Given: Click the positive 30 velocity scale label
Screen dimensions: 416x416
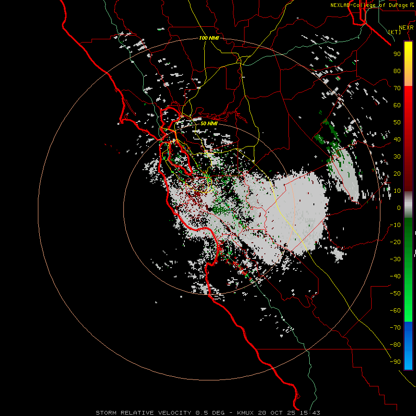Looking at the screenshot, I should [397, 157].
